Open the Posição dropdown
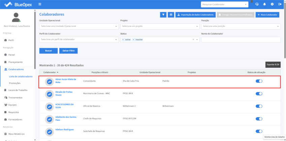This screenshot has height=141, width=286. pyautogui.click(x=241, y=26)
